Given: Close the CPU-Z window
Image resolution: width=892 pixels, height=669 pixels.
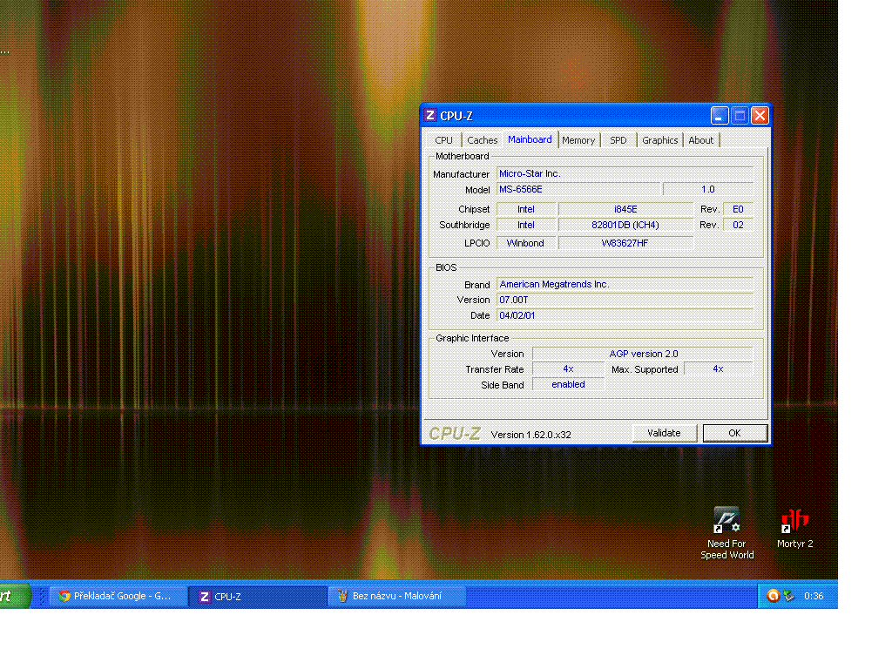Looking at the screenshot, I should 760,116.
